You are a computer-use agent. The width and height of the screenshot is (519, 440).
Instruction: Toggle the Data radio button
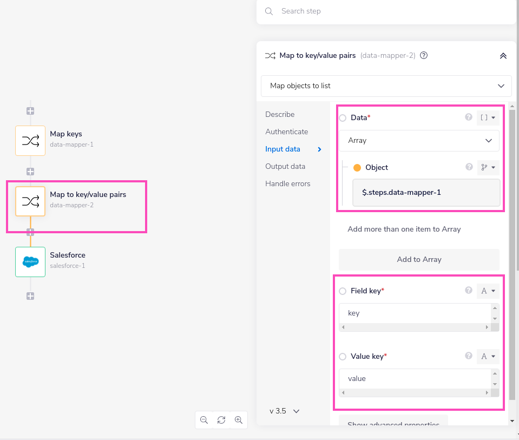(343, 118)
